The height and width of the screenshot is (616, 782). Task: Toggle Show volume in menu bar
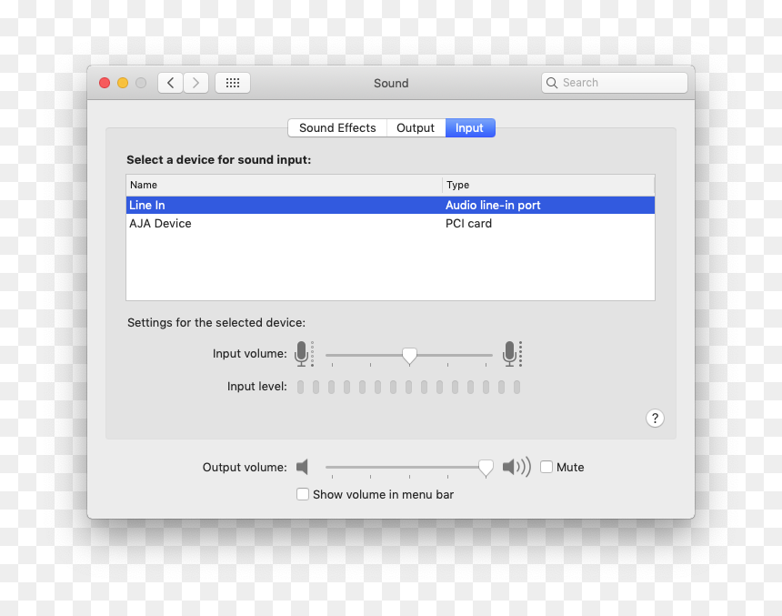303,494
